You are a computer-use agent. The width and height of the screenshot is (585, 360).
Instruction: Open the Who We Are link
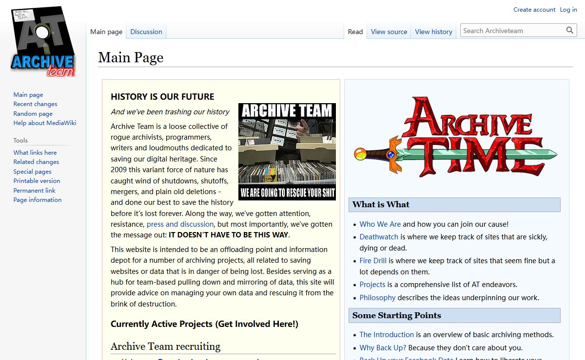point(380,224)
